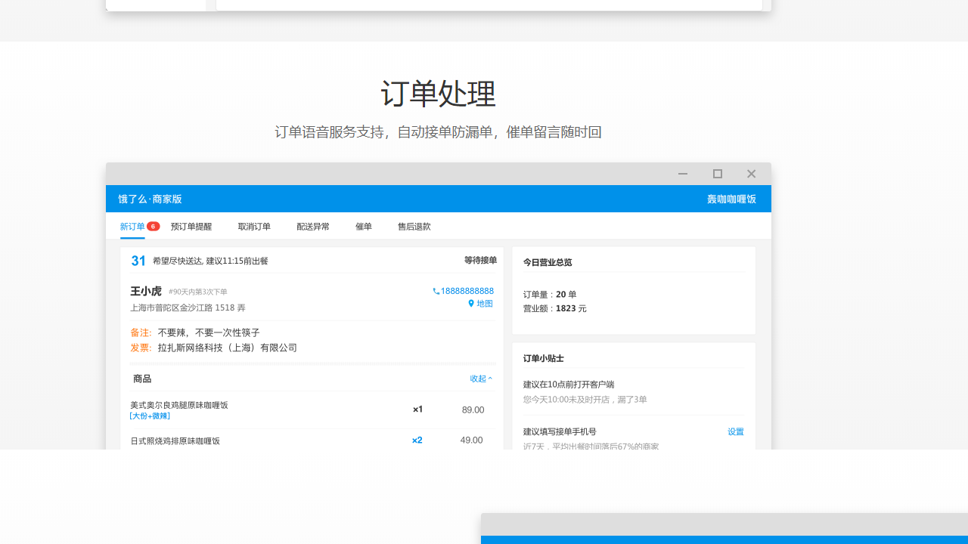Select the 催单 tab
The height and width of the screenshot is (544, 968).
364,226
